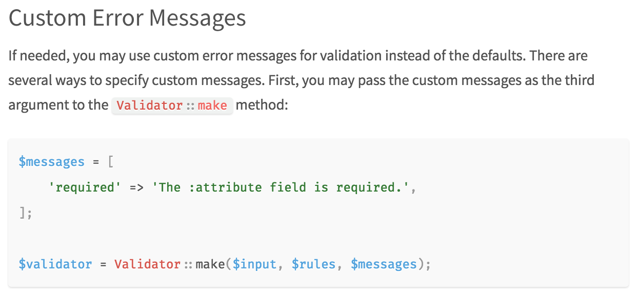Click the 'required' array key string
Image resolution: width=639 pixels, height=293 pixels.
point(85,187)
